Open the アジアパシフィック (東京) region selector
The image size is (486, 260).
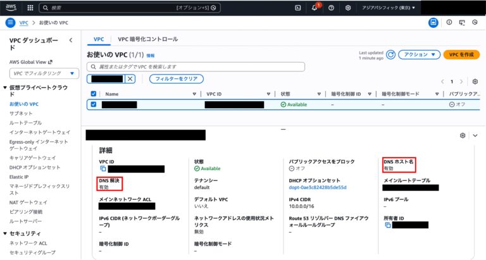pyautogui.click(x=389, y=8)
